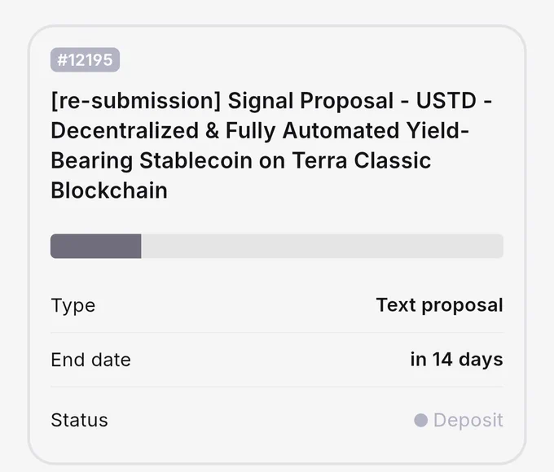Open the re-submission Signal Proposal USTD title

[271, 145]
